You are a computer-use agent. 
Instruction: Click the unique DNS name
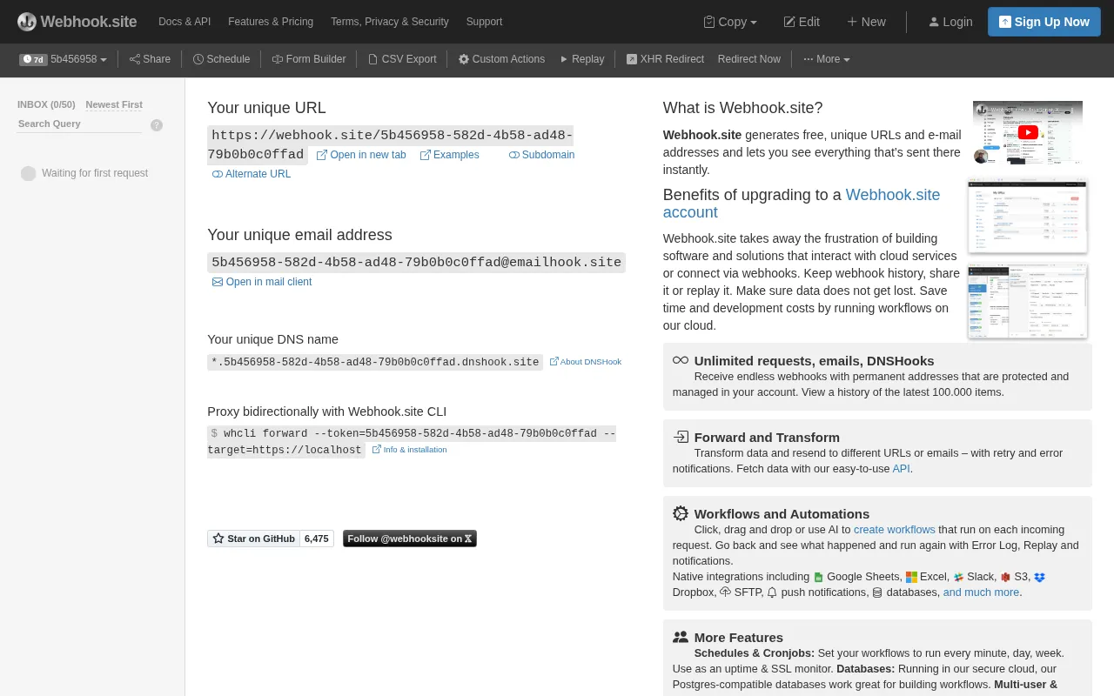coord(375,362)
